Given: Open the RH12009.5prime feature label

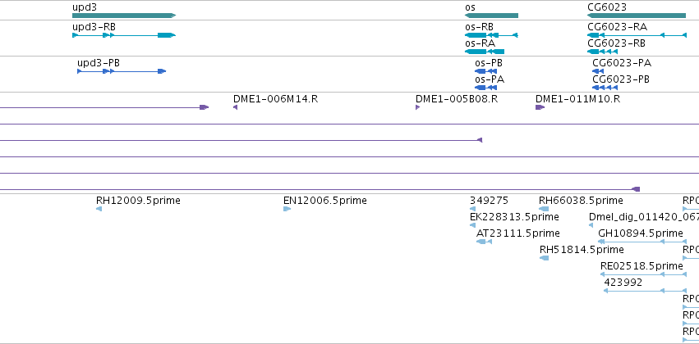Looking at the screenshot, I should tap(138, 201).
